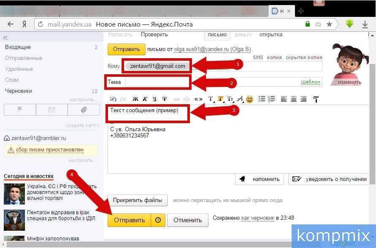Click Прикрепить файлы button
The width and height of the screenshot is (376, 248).
[x=138, y=200]
